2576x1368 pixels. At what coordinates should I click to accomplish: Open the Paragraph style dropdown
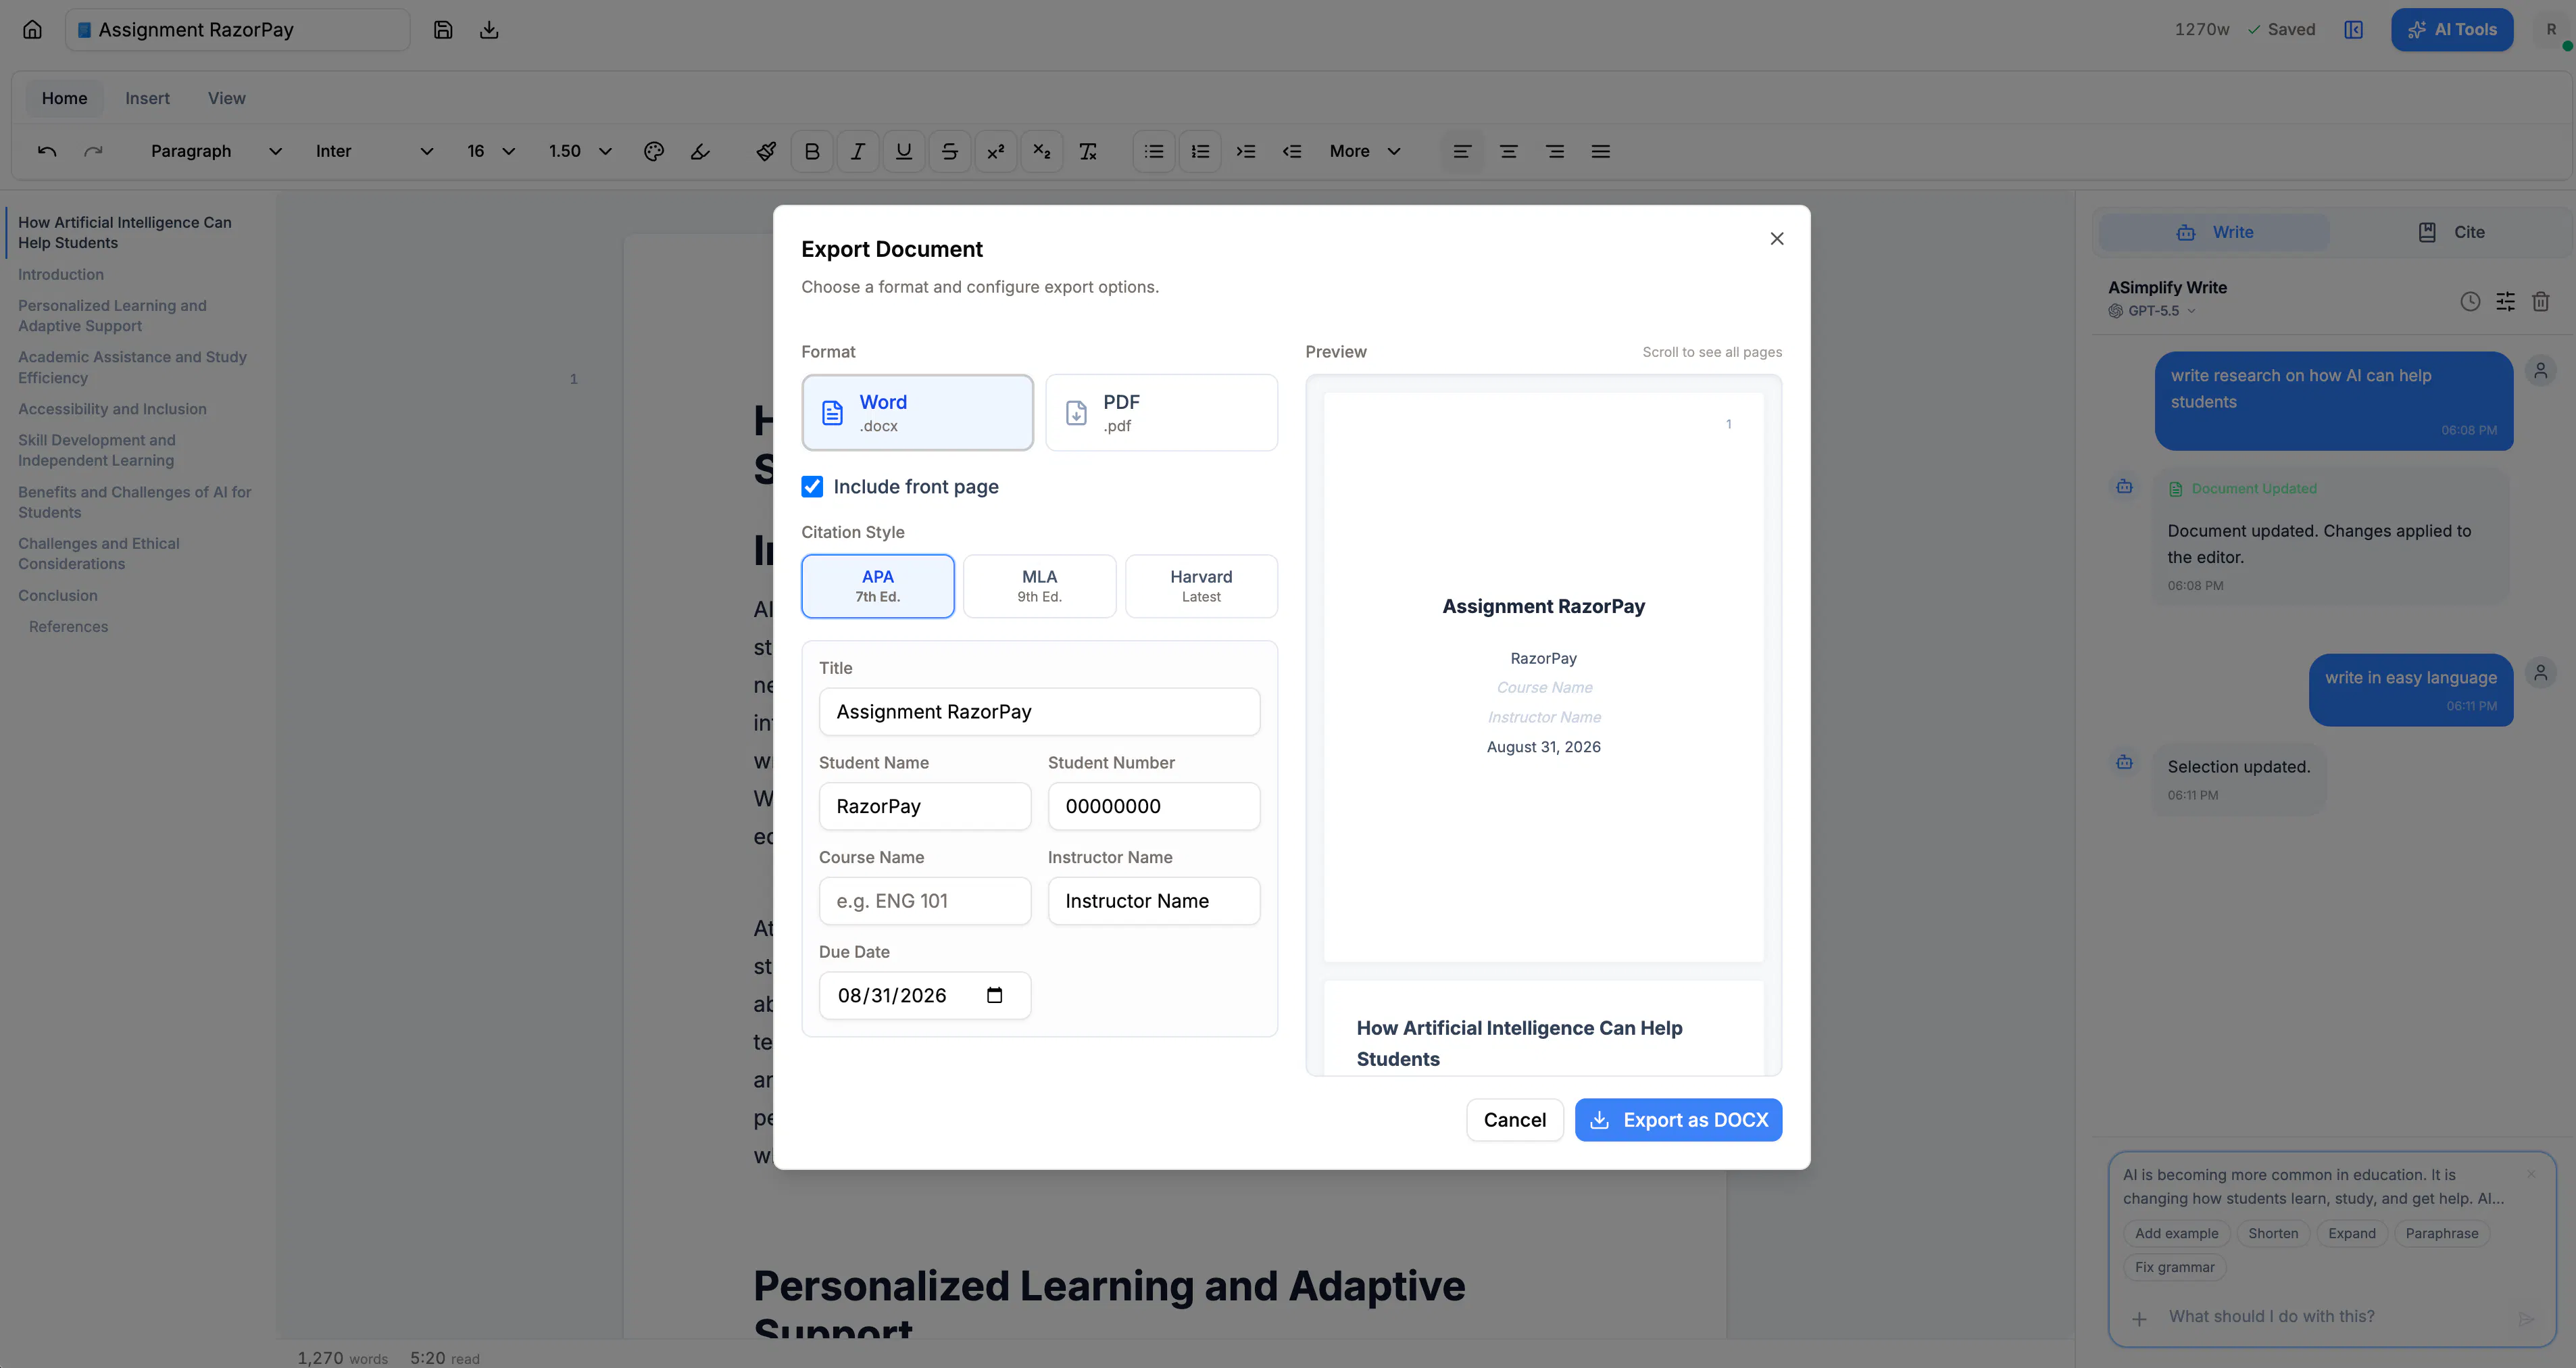(216, 151)
